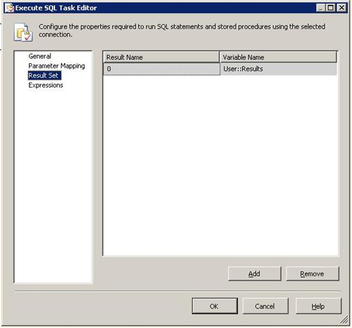
Task: Click the Result Name column header
Action: point(161,57)
